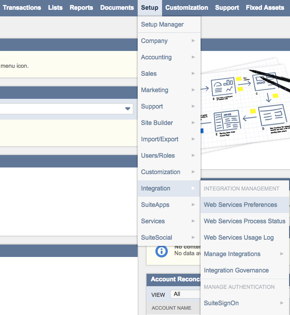
Task: Expand the SuiteSignOn submenu
Action: (x=245, y=303)
